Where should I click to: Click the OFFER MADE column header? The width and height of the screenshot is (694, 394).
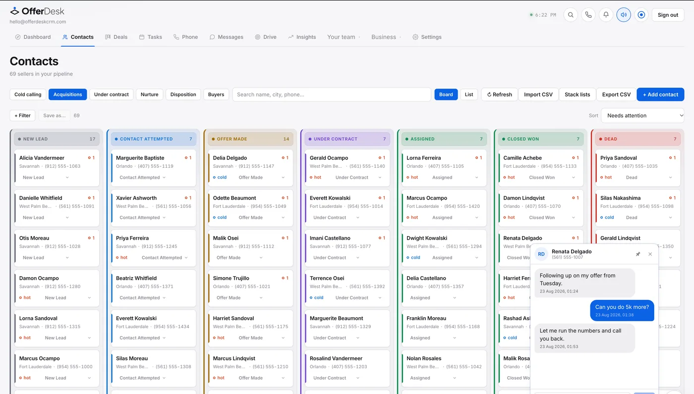click(250, 139)
